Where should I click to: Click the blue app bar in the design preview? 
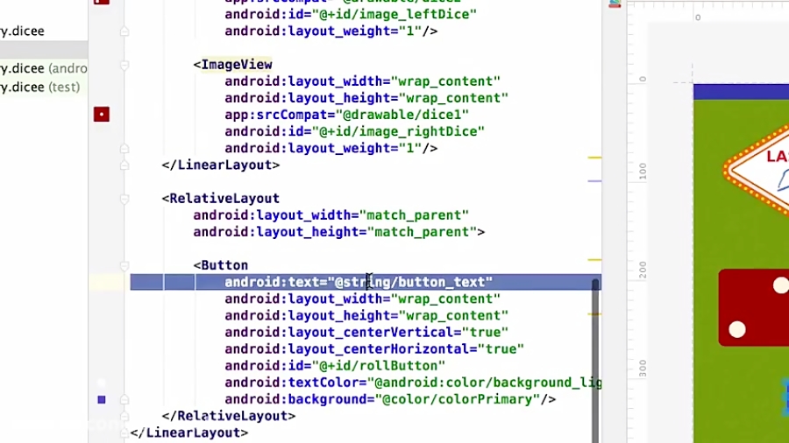point(741,92)
